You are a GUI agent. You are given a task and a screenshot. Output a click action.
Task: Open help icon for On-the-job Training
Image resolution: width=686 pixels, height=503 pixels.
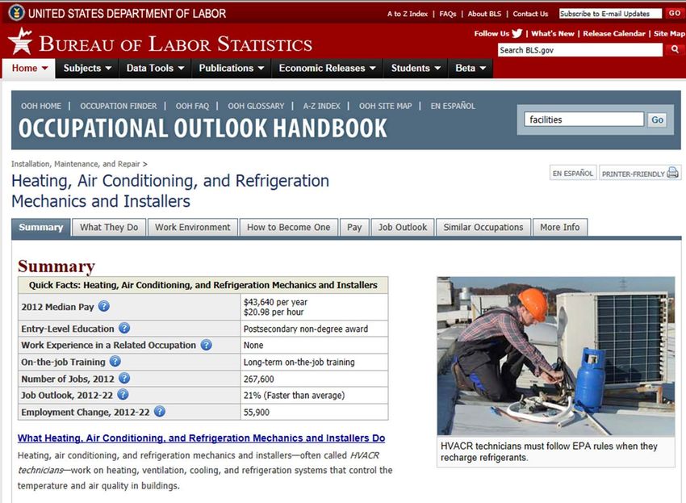coord(115,361)
